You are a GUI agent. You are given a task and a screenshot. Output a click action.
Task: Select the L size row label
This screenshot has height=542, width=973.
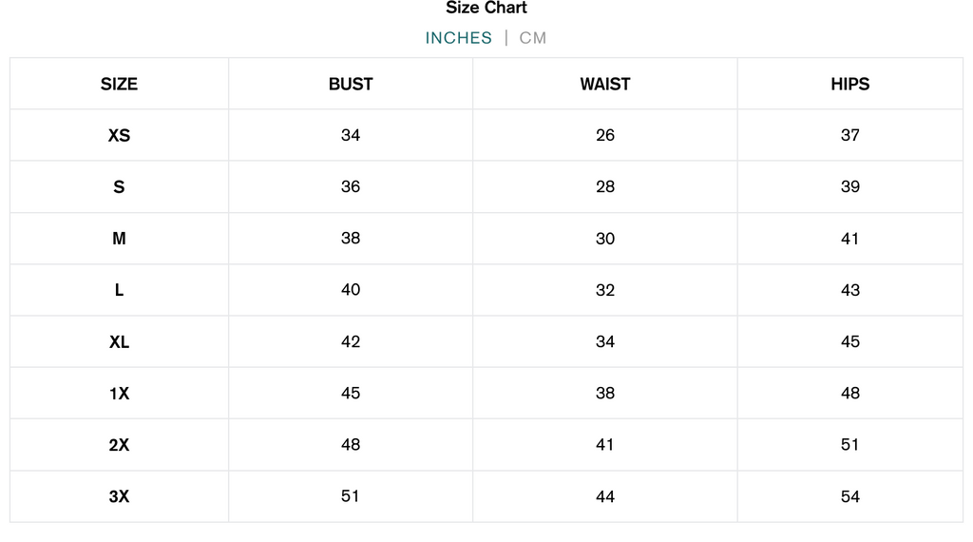point(119,290)
